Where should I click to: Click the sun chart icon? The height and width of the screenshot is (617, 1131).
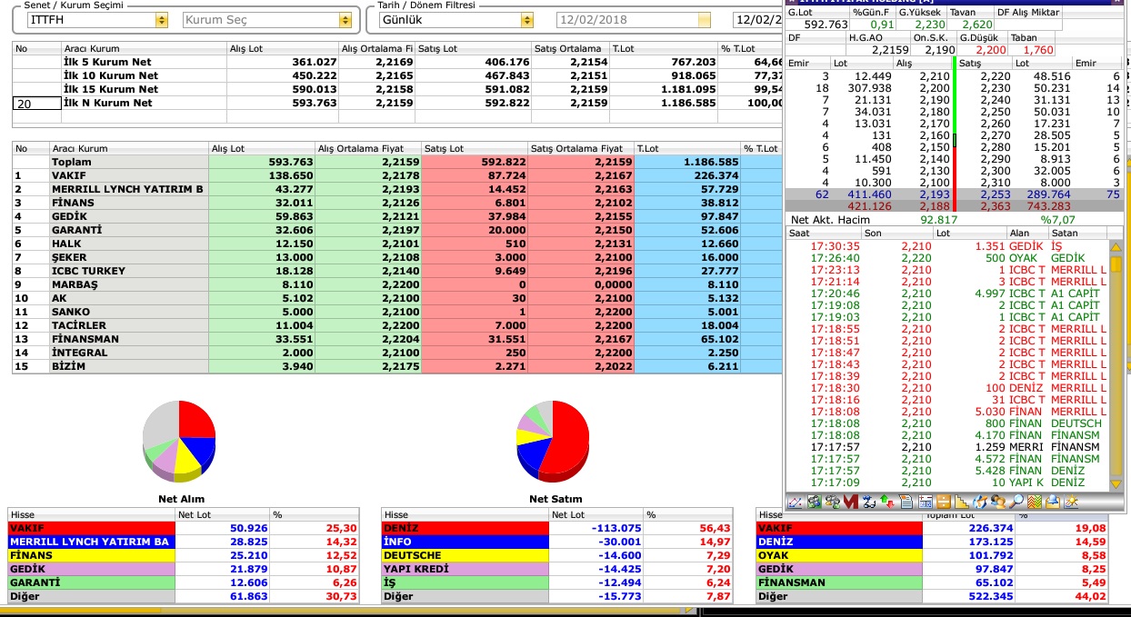pyautogui.click(x=1073, y=502)
